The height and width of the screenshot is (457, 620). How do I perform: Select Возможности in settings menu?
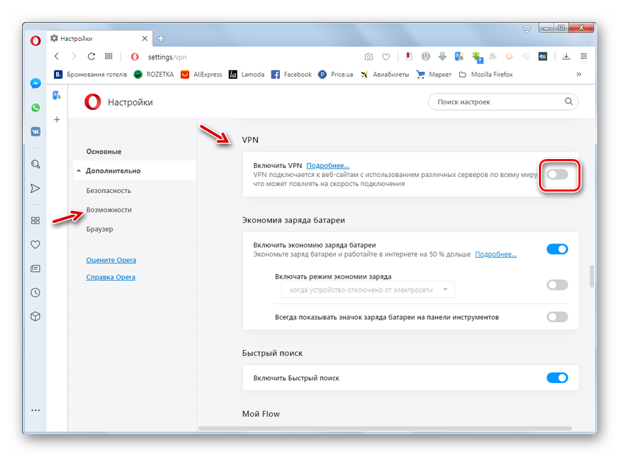tap(109, 210)
